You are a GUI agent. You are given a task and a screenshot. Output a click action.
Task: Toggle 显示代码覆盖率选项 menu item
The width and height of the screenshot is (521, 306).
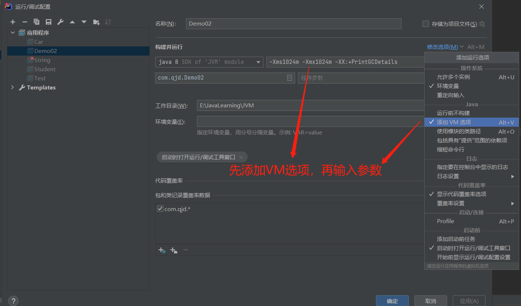pyautogui.click(x=472, y=194)
